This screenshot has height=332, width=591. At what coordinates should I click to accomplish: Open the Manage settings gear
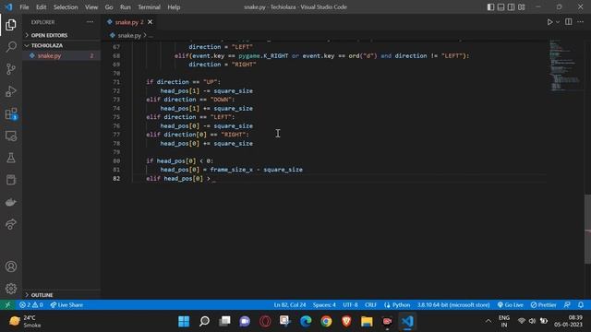point(11,289)
